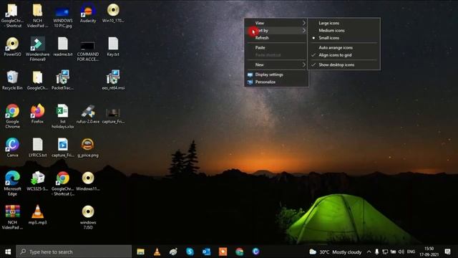Open File Explorer from the taskbar

141,252
